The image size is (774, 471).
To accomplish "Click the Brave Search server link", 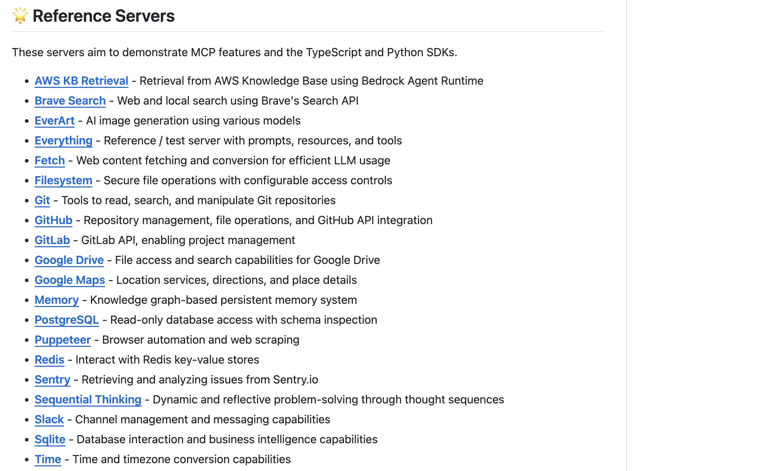I will click(x=70, y=101).
